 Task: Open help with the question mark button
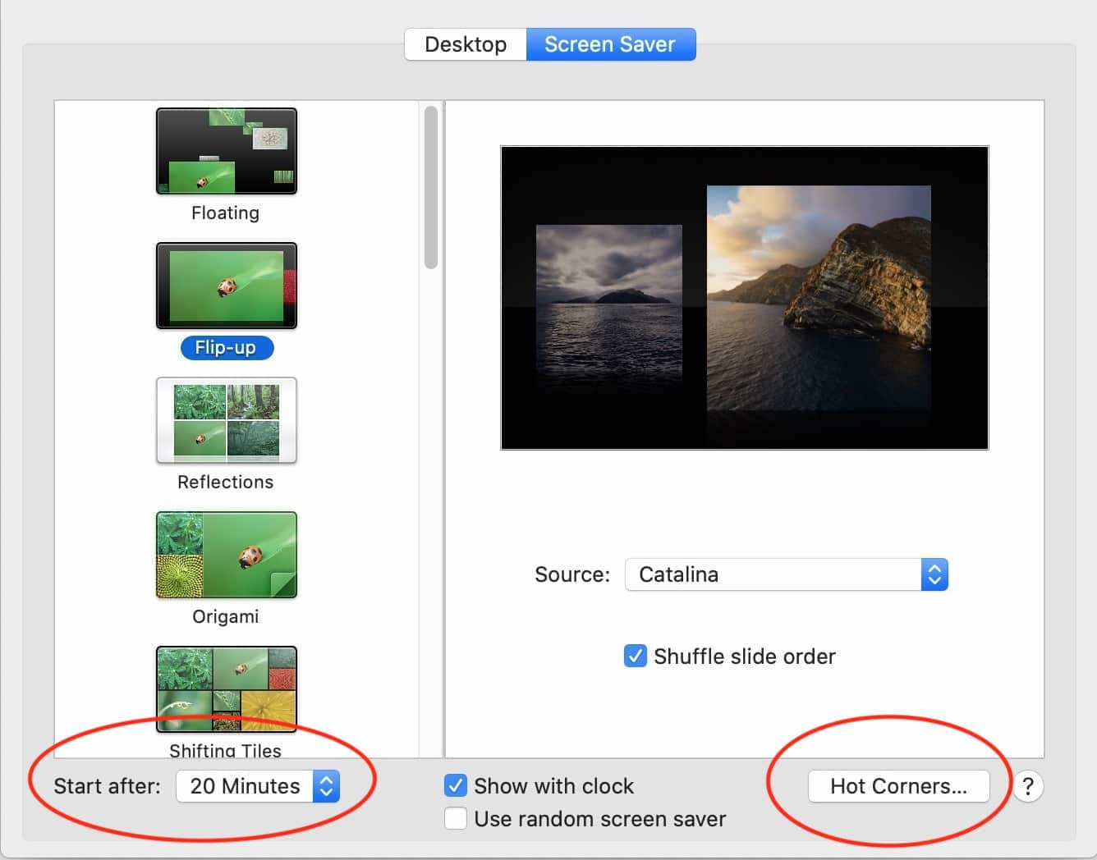[1028, 786]
